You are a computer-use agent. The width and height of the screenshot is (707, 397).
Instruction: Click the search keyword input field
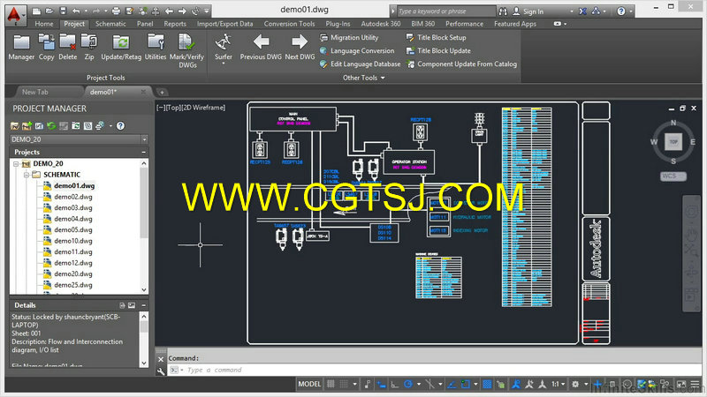(x=445, y=11)
